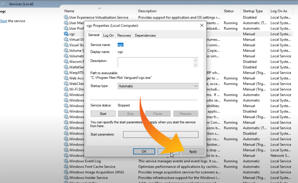Click the Start the service link

point(4,21)
